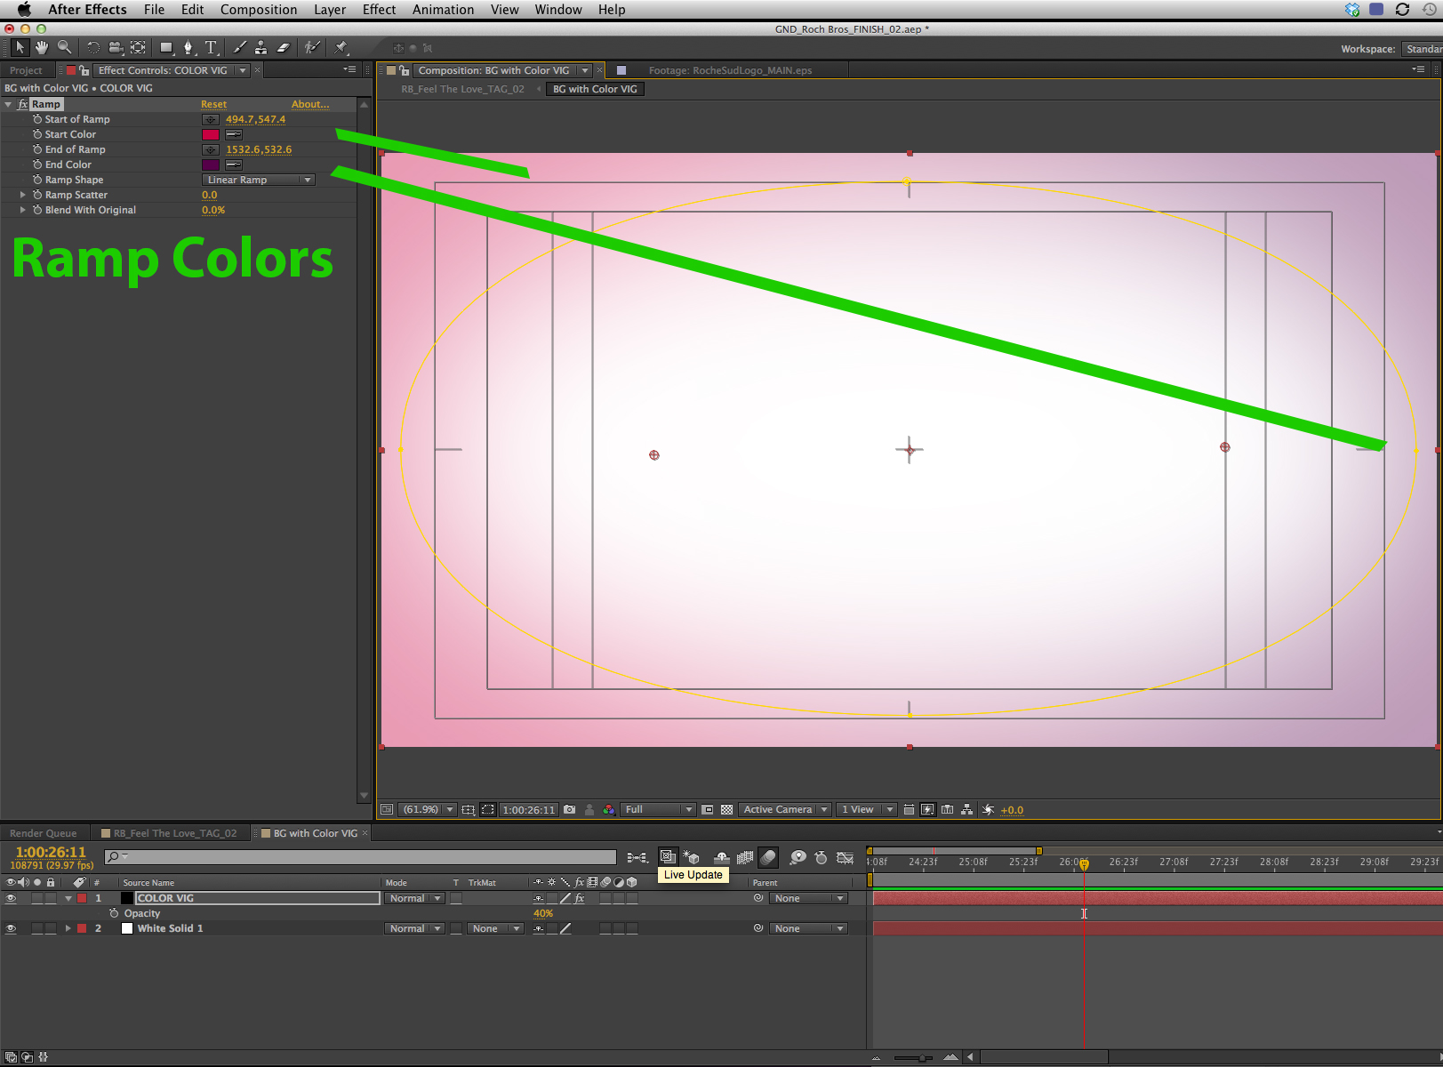Select the Zoom magnifier tool
The image size is (1443, 1067).
[x=64, y=47]
